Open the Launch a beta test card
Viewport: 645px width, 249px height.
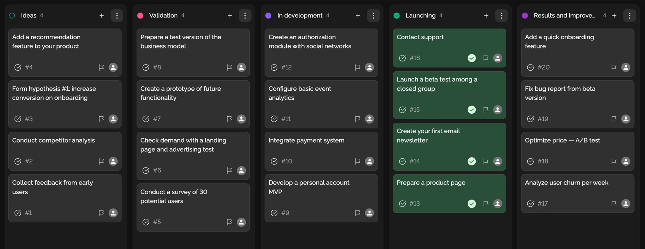pos(437,84)
